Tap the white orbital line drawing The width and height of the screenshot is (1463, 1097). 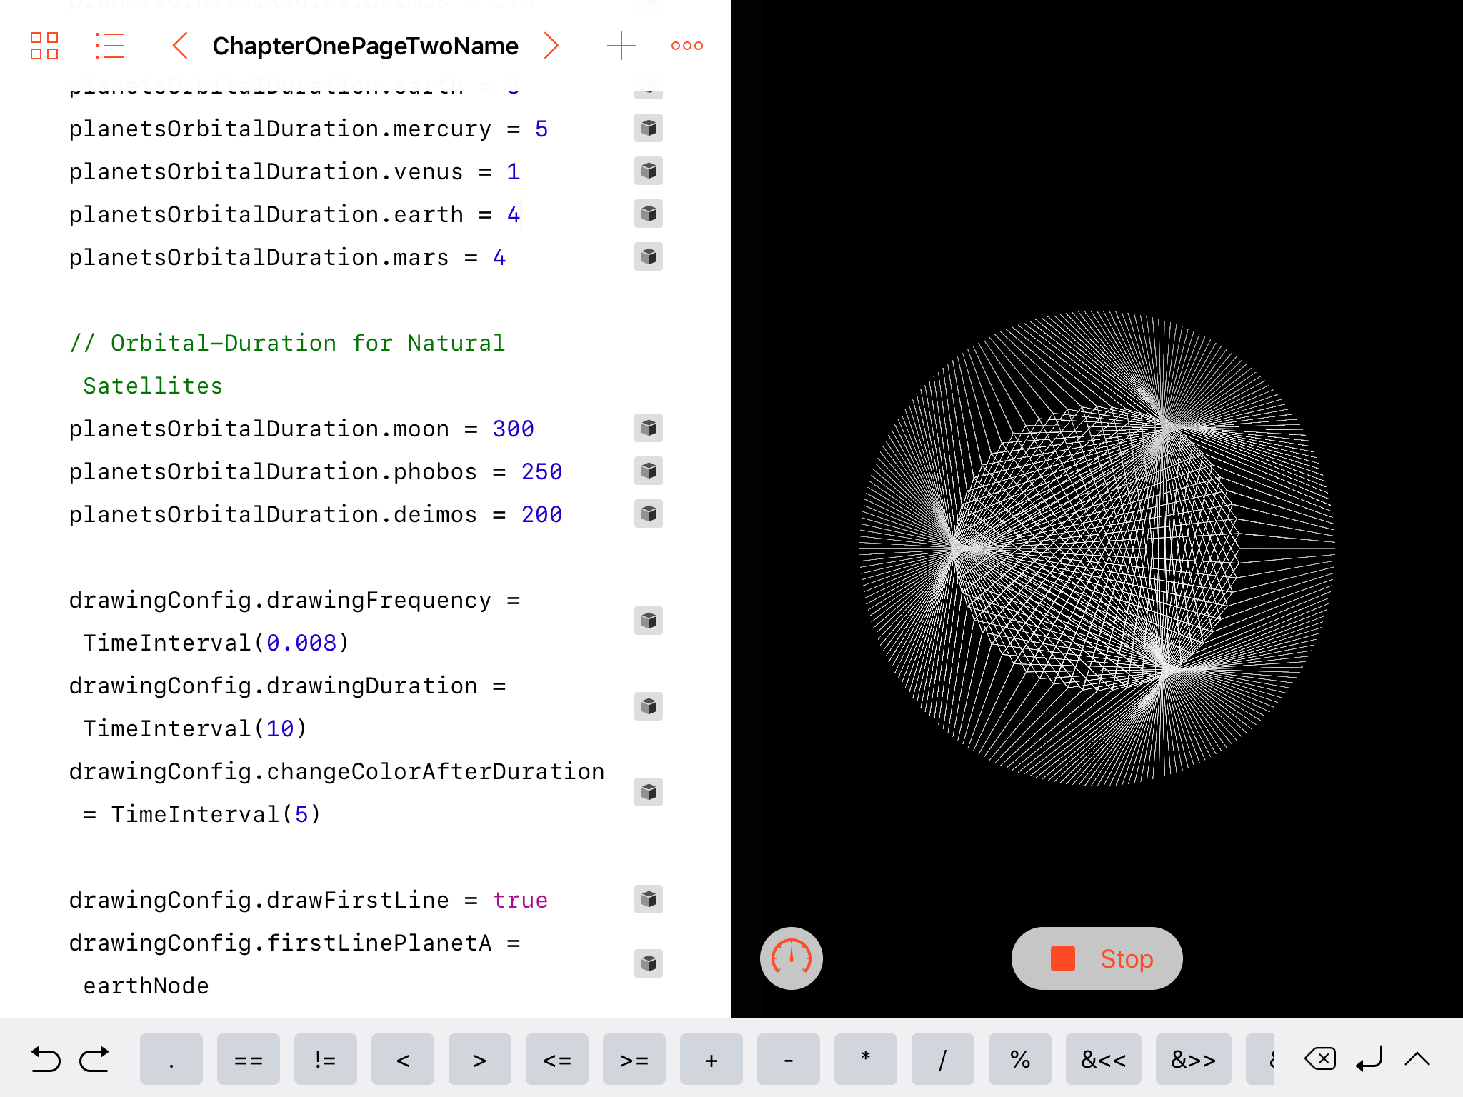(1097, 548)
